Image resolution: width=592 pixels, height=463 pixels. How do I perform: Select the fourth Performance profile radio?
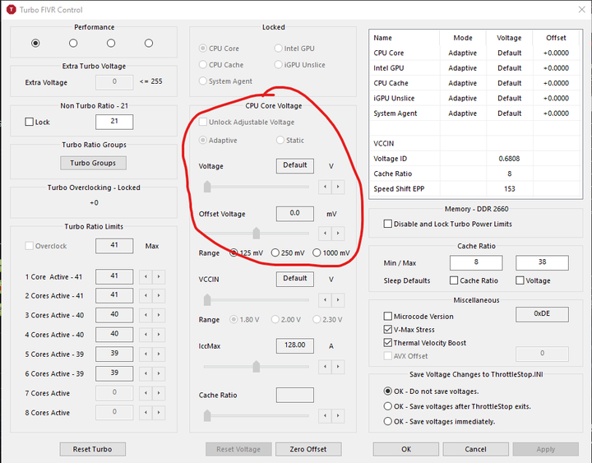click(149, 43)
